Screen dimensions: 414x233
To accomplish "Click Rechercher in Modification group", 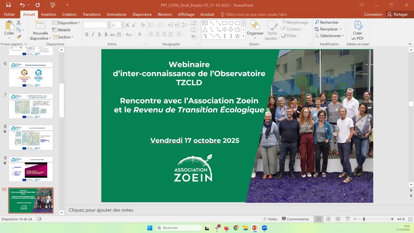I will pyautogui.click(x=327, y=22).
